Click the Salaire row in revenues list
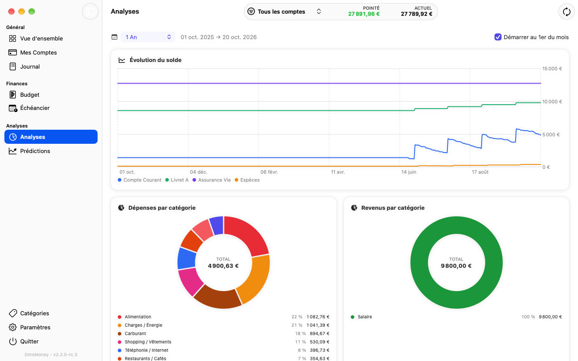 tap(456, 317)
